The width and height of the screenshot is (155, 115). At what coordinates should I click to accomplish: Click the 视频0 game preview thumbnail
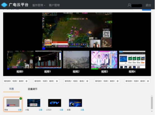tap(20, 59)
